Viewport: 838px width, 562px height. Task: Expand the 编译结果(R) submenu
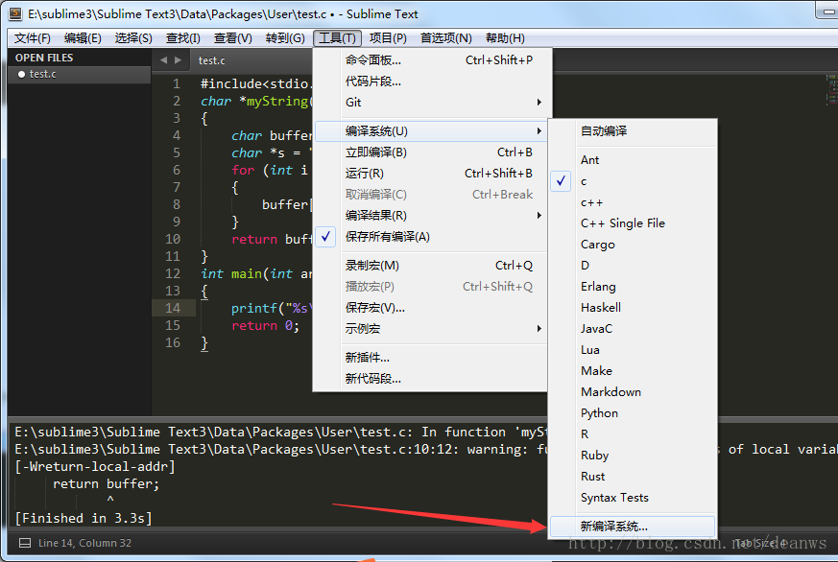pyautogui.click(x=430, y=216)
